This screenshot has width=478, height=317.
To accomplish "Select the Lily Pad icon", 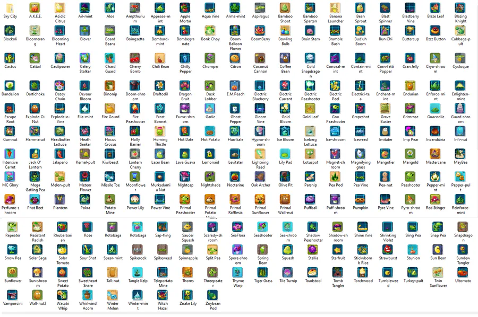I will click(285, 154).
